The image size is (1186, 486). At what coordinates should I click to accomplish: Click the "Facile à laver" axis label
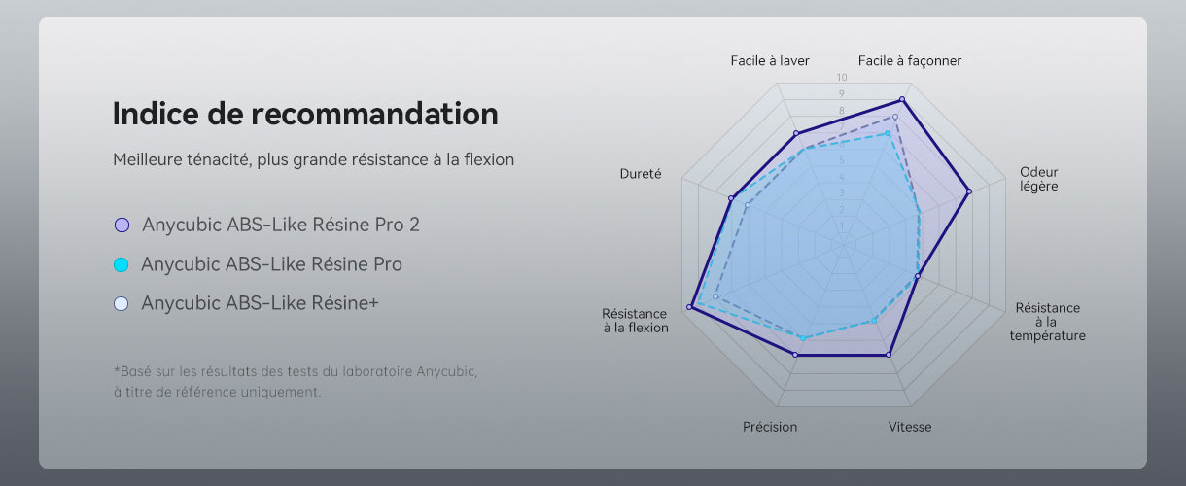coord(770,61)
